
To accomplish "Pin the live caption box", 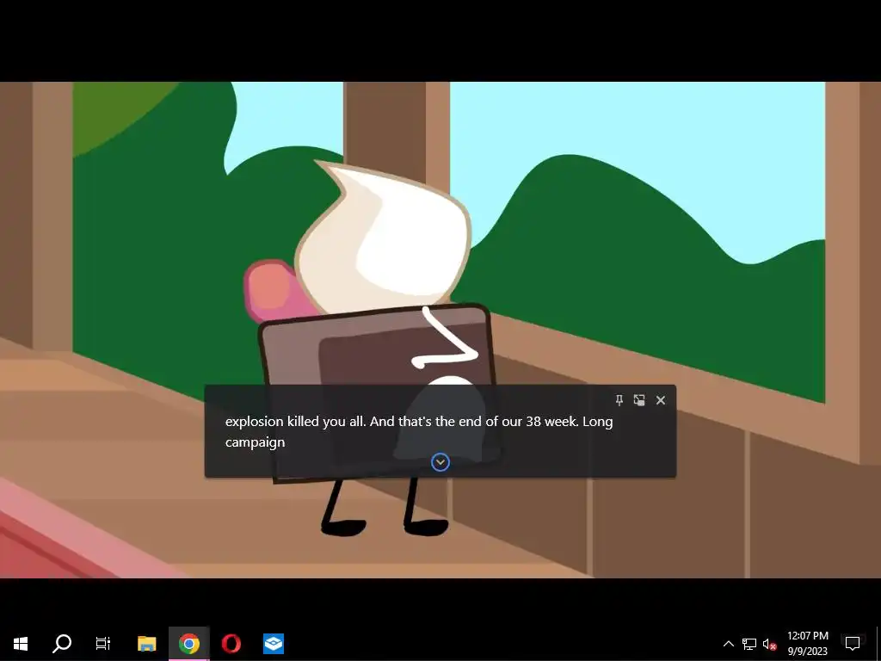I will tap(619, 400).
